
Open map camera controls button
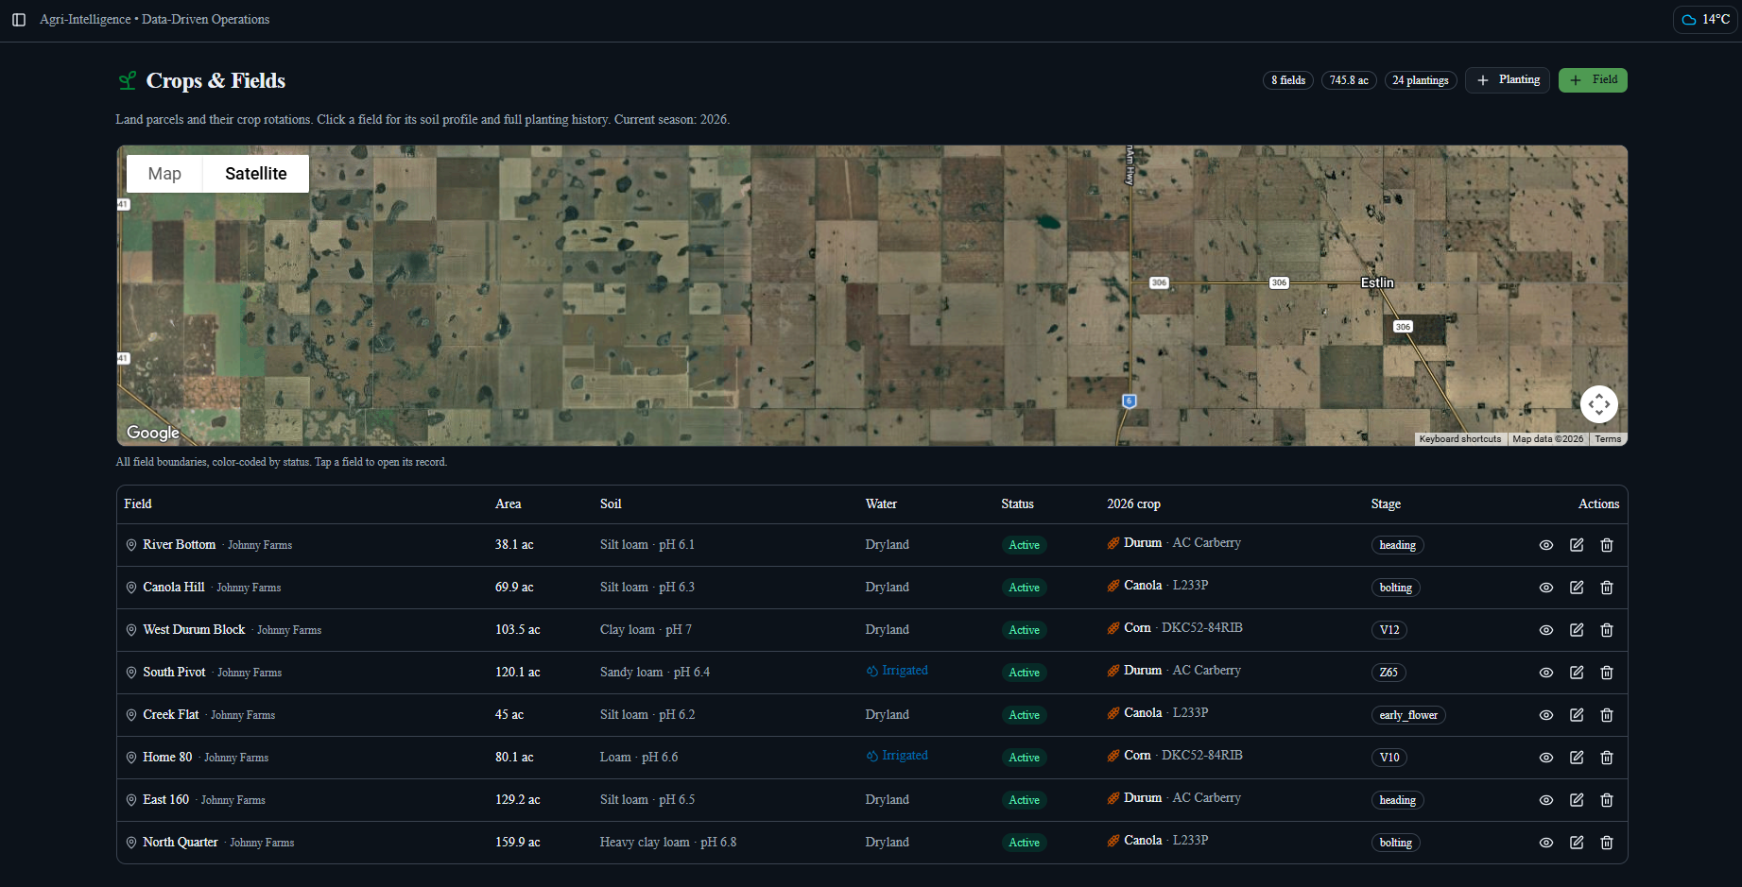coord(1599,404)
